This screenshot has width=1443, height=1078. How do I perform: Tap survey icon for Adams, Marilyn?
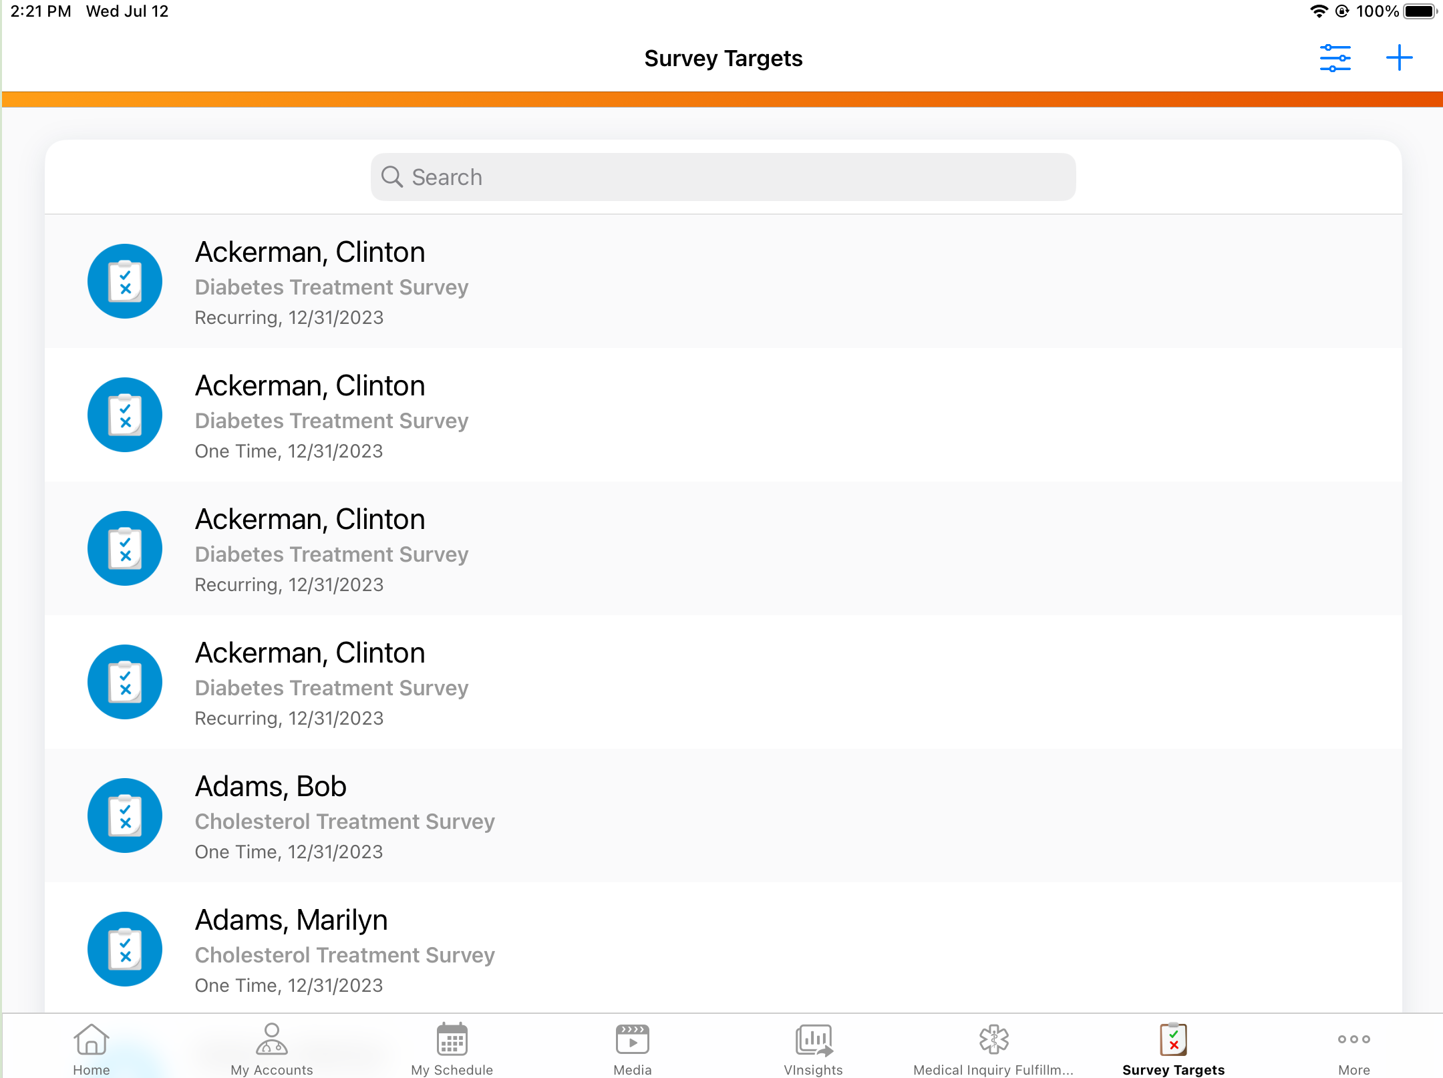pyautogui.click(x=125, y=948)
